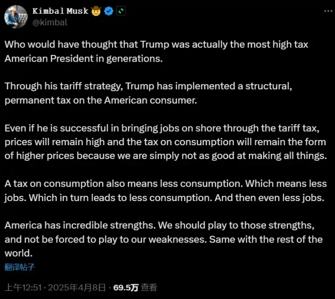This screenshot has height=299, width=335.
Task: Click the 上午12:51 post time
Action: pos(23,288)
